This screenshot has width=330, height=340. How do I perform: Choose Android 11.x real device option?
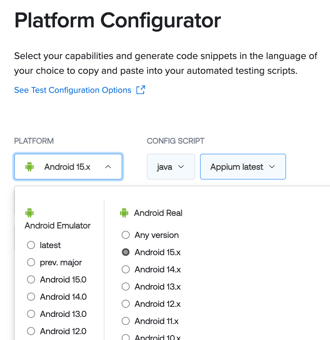[x=126, y=321]
